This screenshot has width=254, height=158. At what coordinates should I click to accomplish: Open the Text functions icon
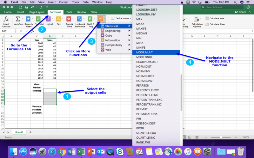59,20
